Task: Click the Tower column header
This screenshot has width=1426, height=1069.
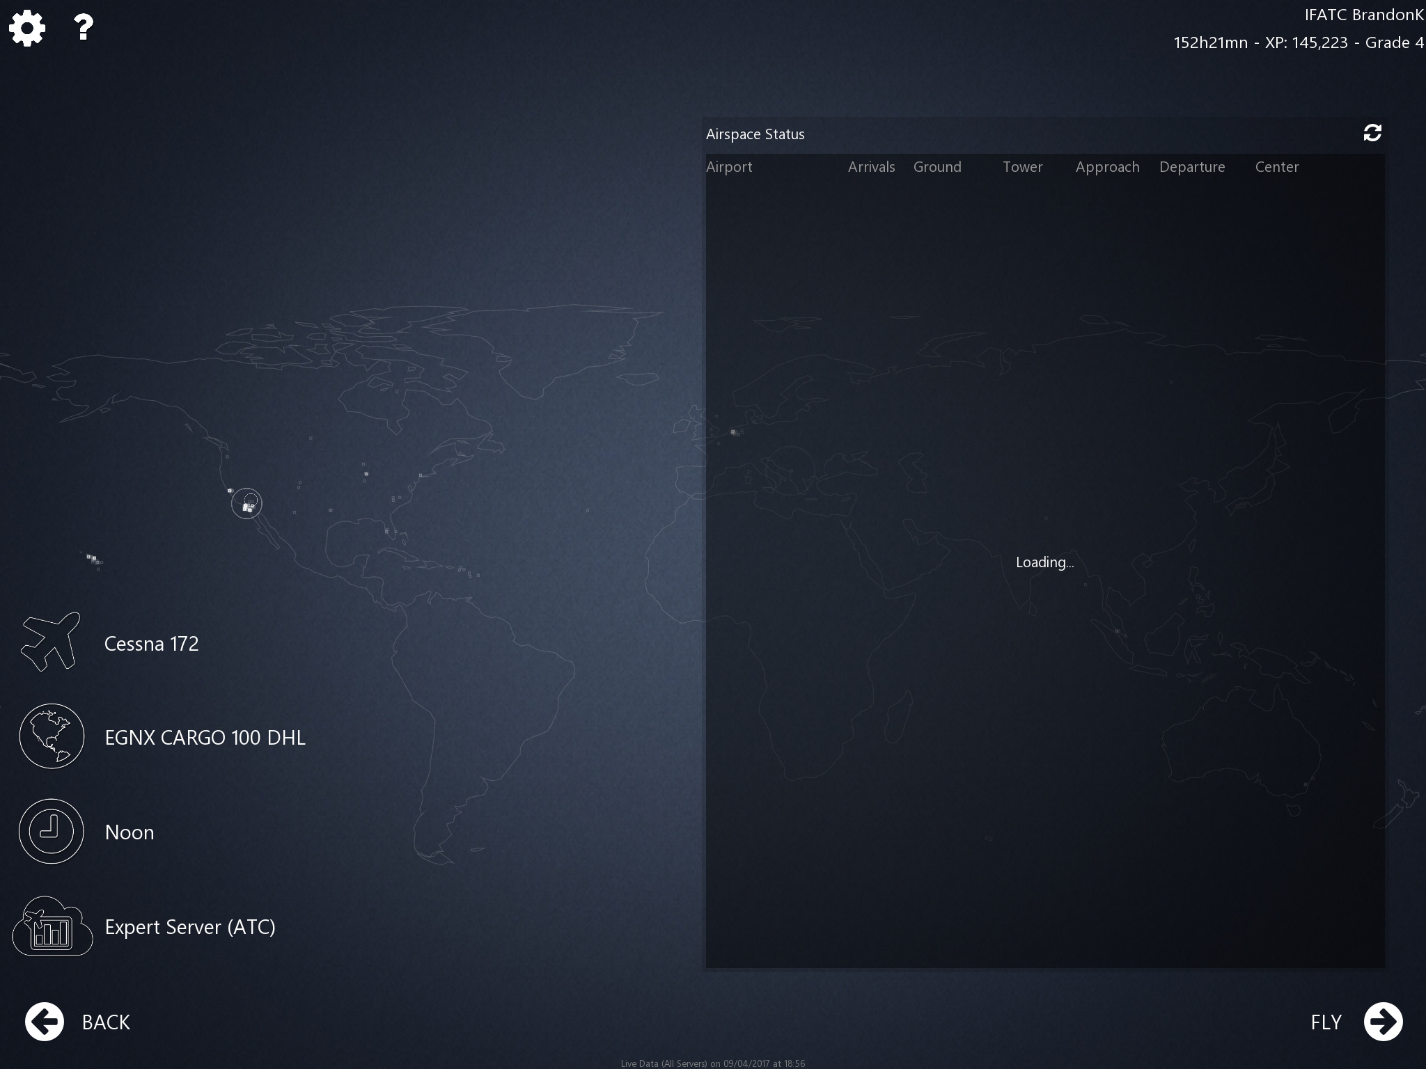Action: point(1022,167)
